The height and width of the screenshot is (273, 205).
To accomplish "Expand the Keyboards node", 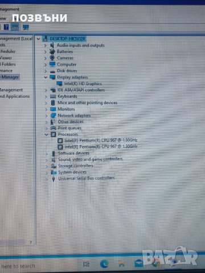I will (46, 97).
